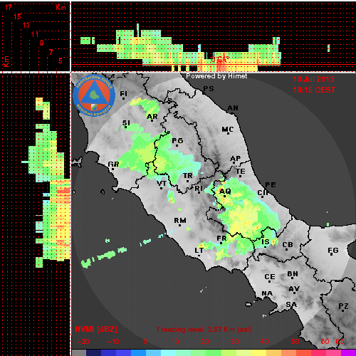Choose the PZ city marker

pyautogui.click(x=343, y=310)
